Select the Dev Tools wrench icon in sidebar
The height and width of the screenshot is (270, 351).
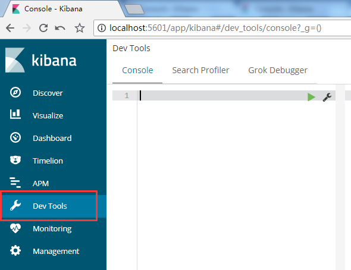[x=15, y=206]
